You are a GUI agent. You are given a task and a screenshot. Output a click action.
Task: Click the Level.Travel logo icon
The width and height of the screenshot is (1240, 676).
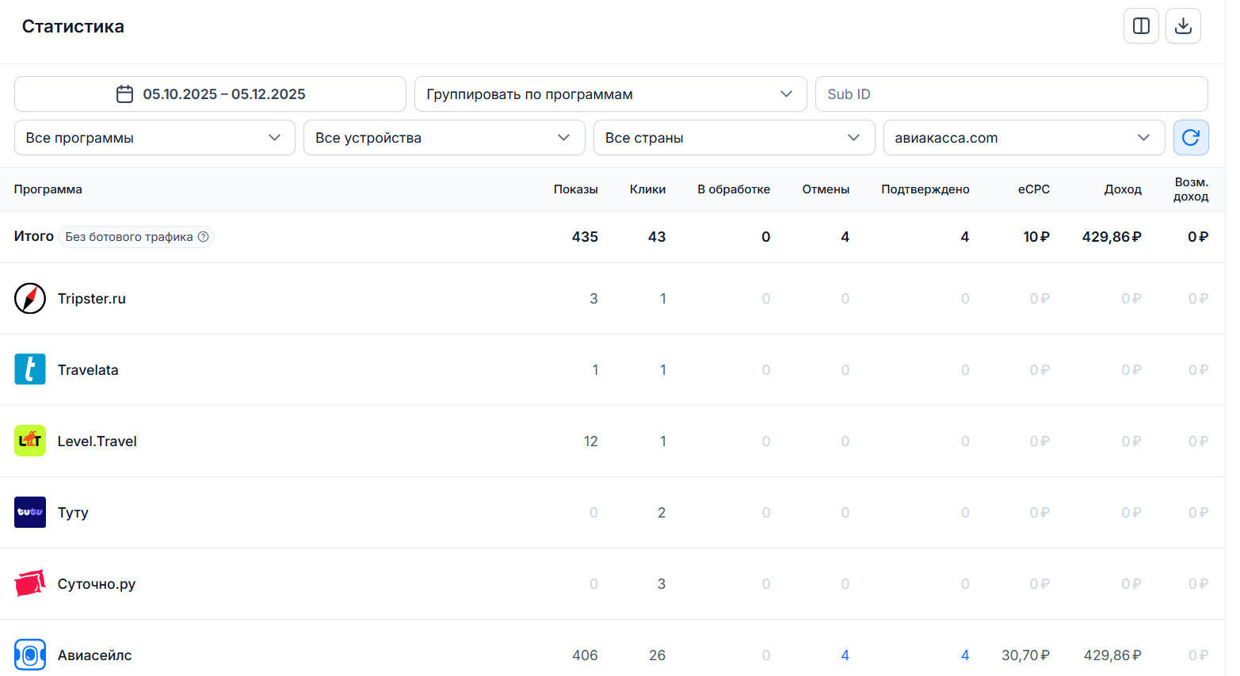click(x=30, y=441)
